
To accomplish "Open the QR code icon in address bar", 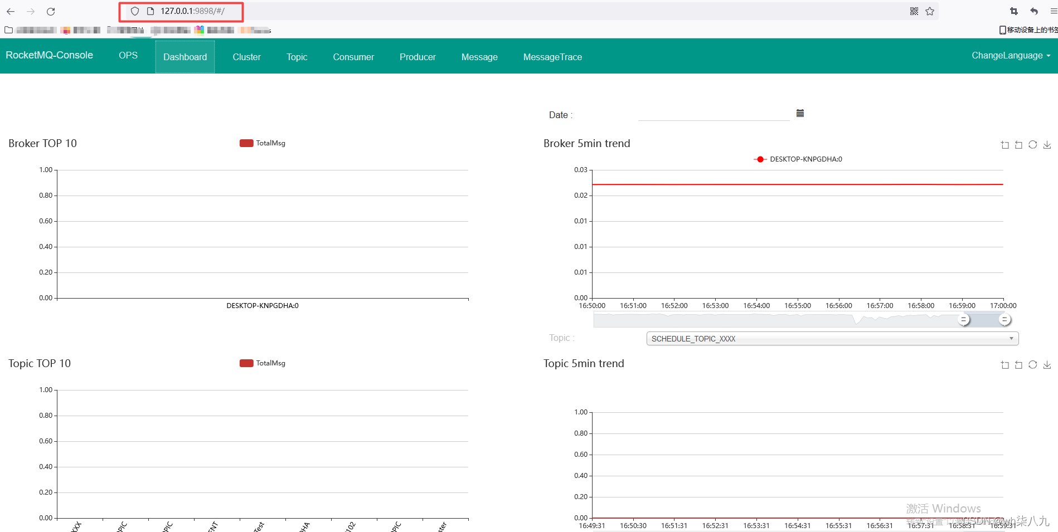I will click(914, 11).
